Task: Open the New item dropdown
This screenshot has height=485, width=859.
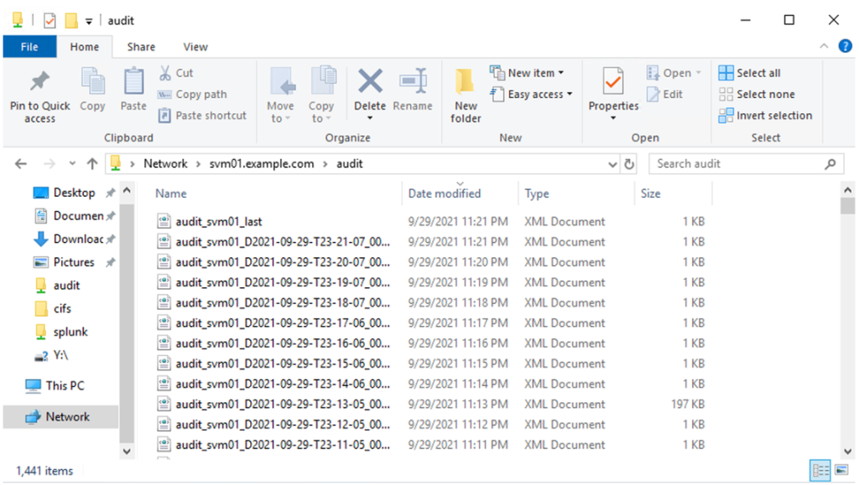Action: [x=528, y=72]
